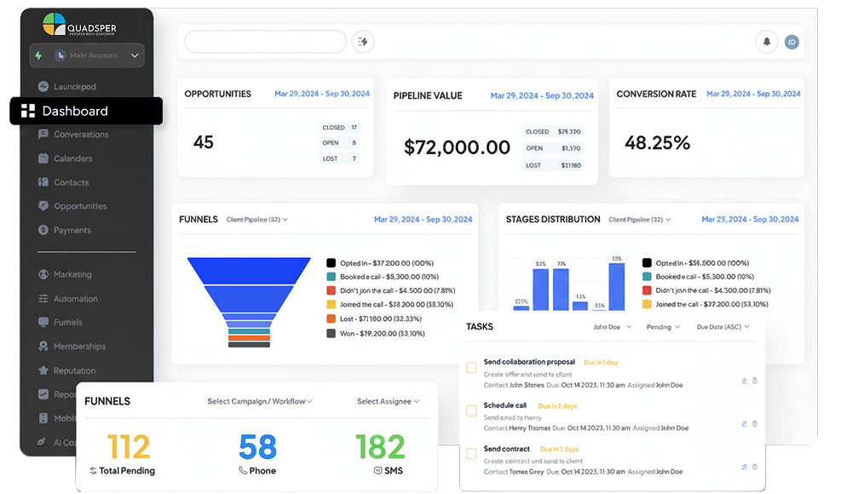This screenshot has width=841, height=494.
Task: Tick the Send contract task checkbox
Action: [471, 454]
